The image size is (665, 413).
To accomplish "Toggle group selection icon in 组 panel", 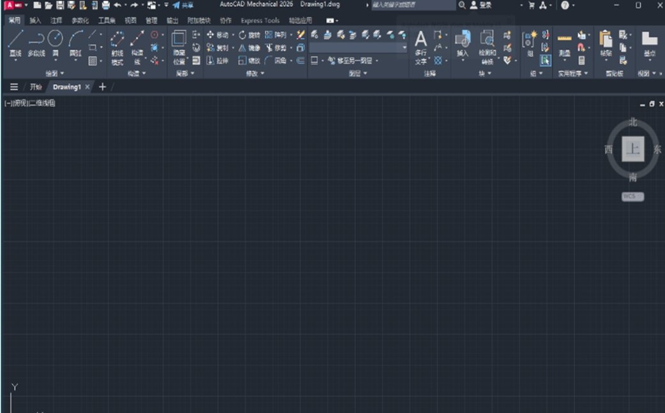I will pos(546,61).
